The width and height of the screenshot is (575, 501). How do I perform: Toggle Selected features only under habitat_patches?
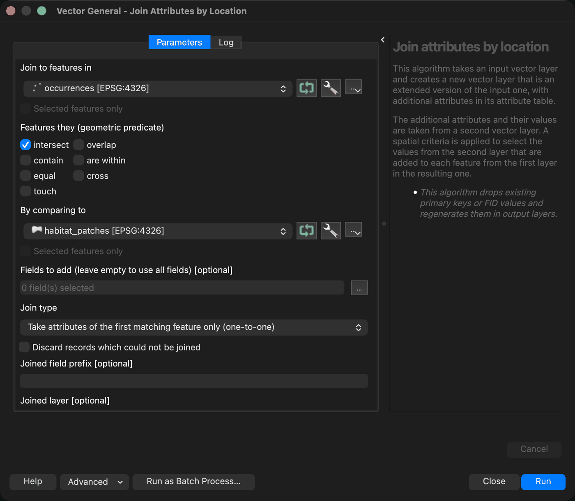[x=25, y=251]
